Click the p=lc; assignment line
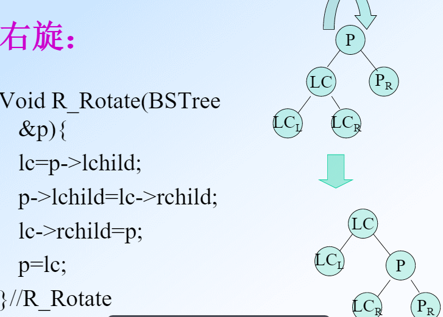Viewport: 443px width, 317px height. pyautogui.click(x=43, y=265)
